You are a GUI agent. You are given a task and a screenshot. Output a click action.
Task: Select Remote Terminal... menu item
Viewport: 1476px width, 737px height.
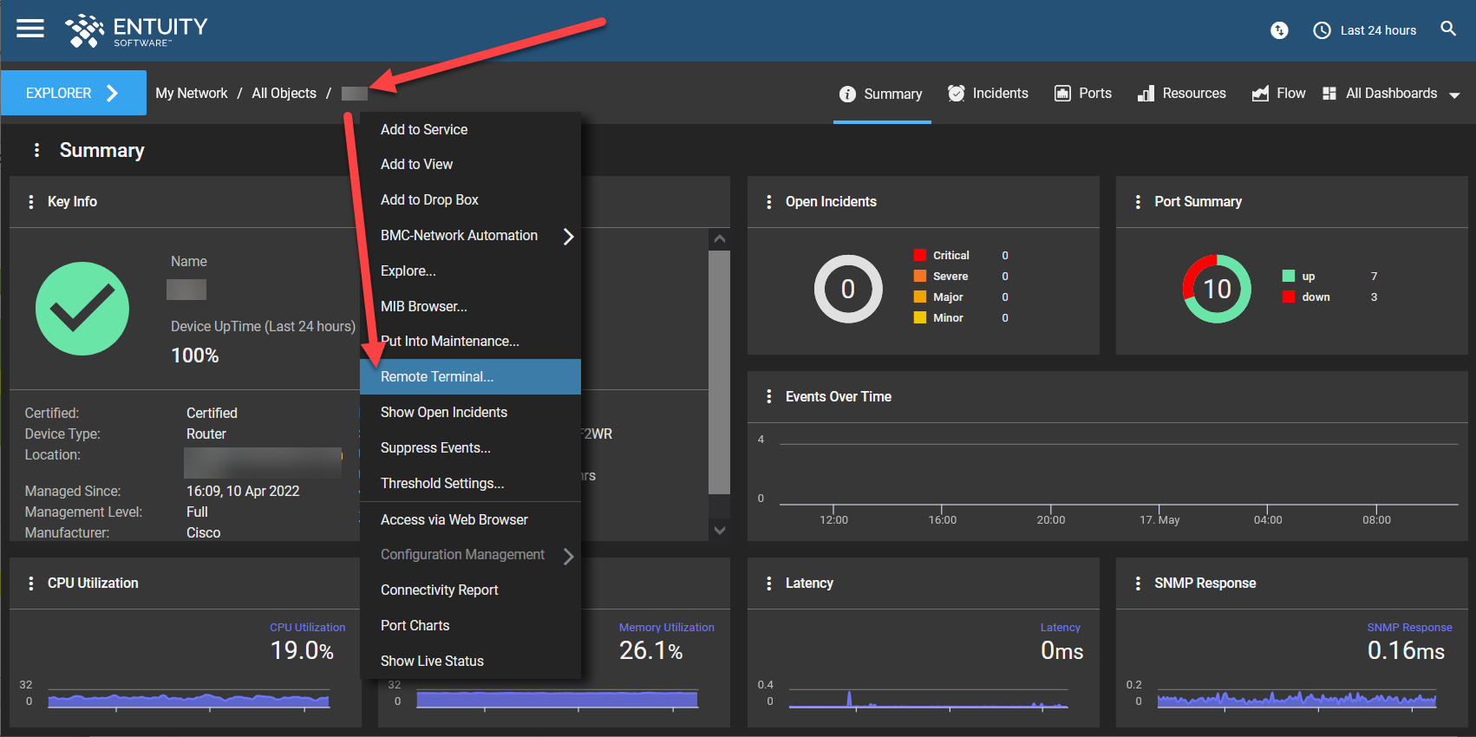click(470, 376)
